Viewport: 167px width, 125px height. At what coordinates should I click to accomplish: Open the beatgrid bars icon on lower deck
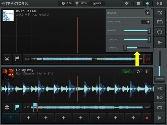coord(148,72)
